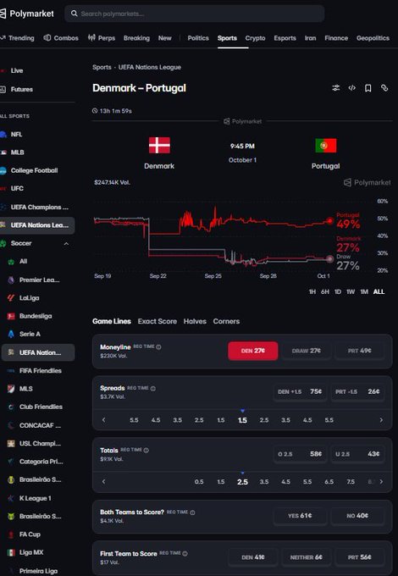Screen dimensions: 398x576
Task: Set chart range to ALL
Action: pos(379,291)
